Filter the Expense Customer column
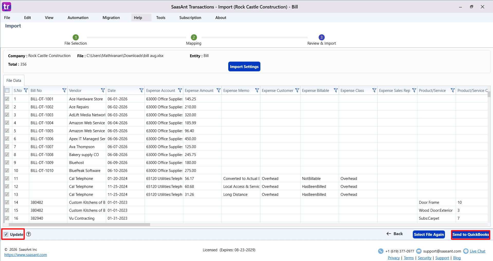493x261 pixels. [297, 90]
